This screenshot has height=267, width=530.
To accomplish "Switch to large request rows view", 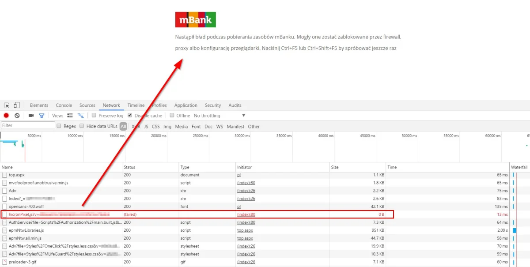I will (x=70, y=116).
